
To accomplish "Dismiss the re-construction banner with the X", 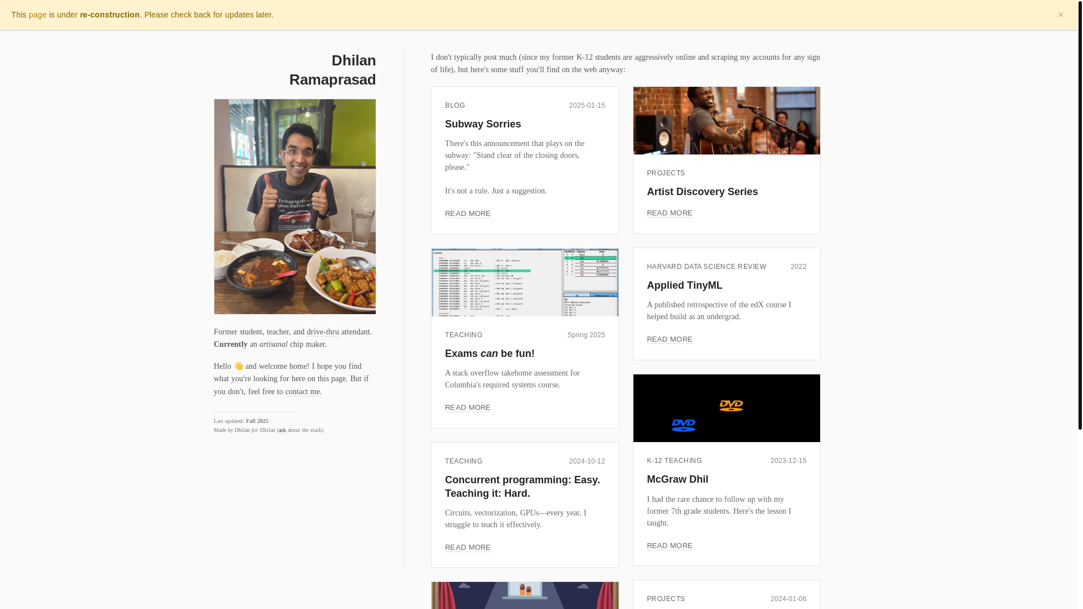I will click(x=1060, y=15).
